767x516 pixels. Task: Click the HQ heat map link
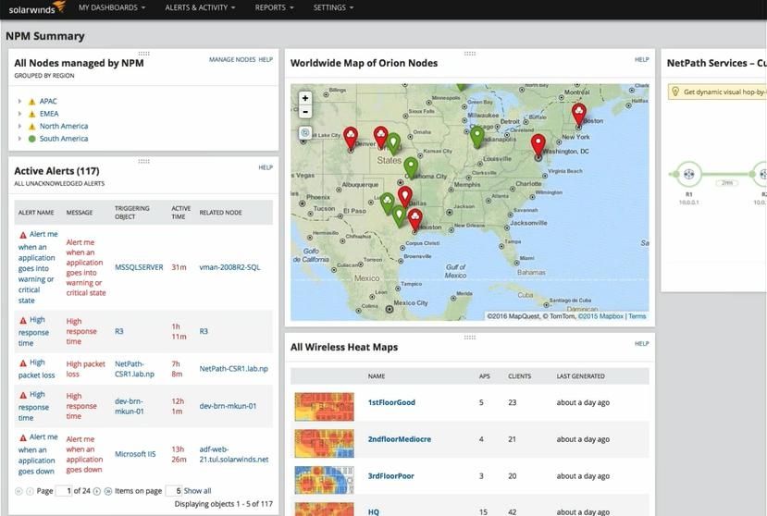[373, 512]
